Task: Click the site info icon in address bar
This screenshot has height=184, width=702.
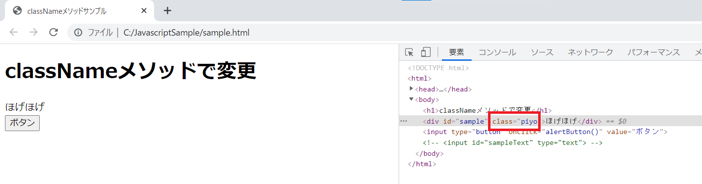Action: [x=78, y=33]
